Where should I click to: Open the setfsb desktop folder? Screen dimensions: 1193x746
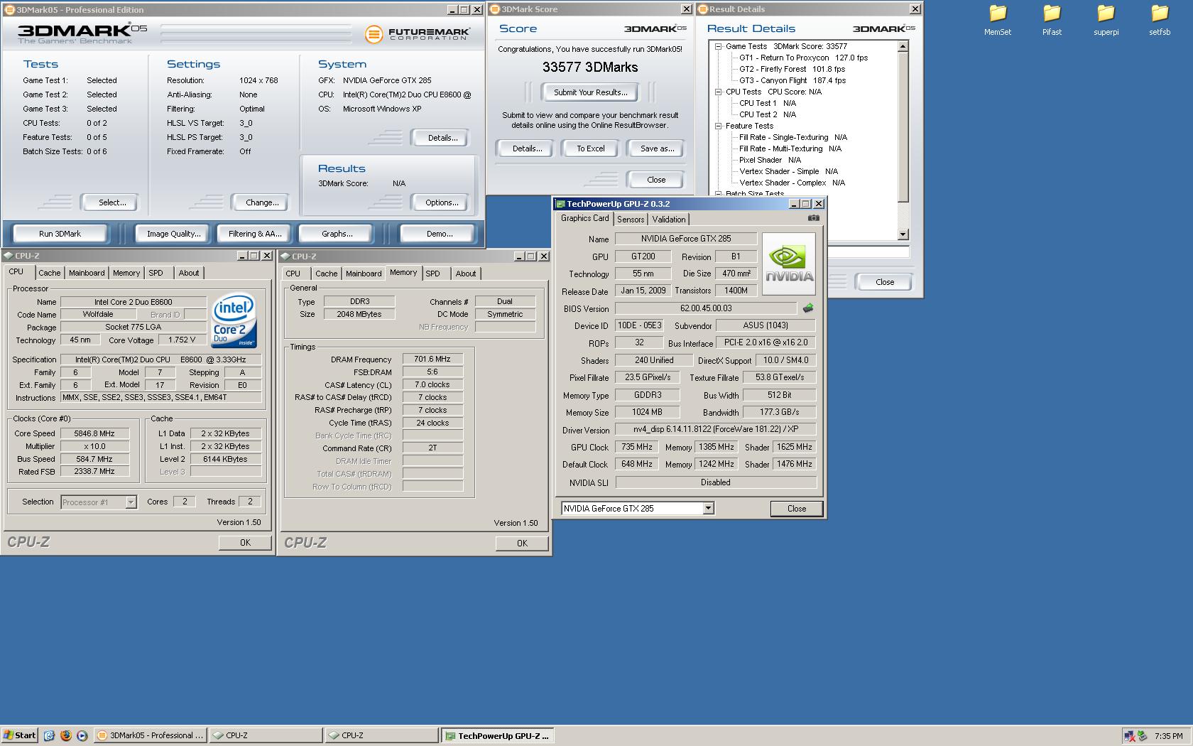pyautogui.click(x=1160, y=20)
